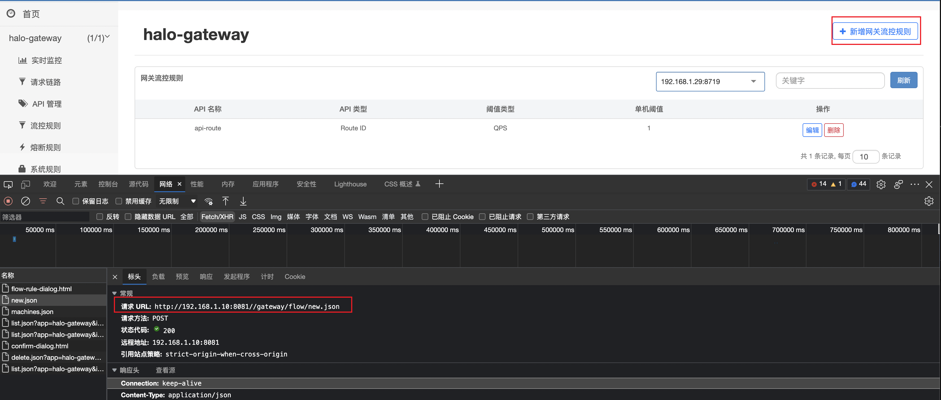The width and height of the screenshot is (941, 400).
Task: Open API 管理 in the sidebar
Action: pos(47,104)
